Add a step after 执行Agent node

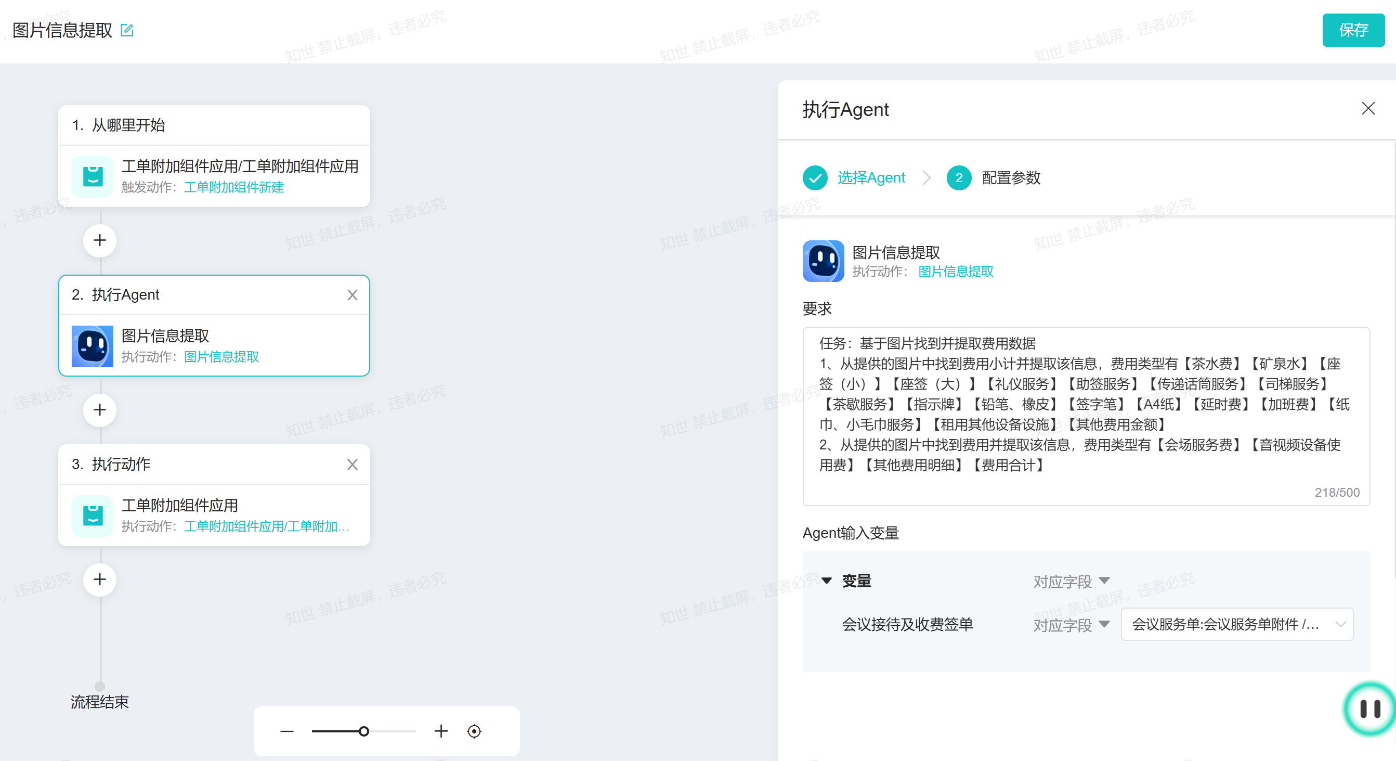click(100, 410)
